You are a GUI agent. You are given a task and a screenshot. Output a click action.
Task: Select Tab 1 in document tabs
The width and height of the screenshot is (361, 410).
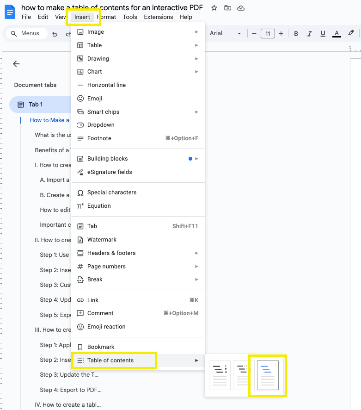40,105
